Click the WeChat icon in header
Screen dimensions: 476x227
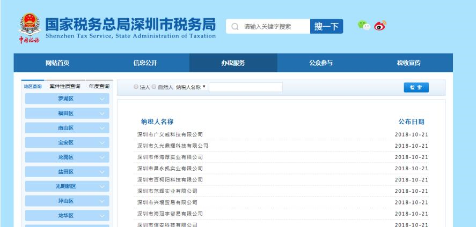tap(364, 25)
